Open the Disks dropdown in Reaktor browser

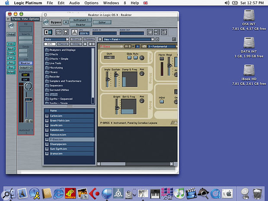[x=56, y=39]
